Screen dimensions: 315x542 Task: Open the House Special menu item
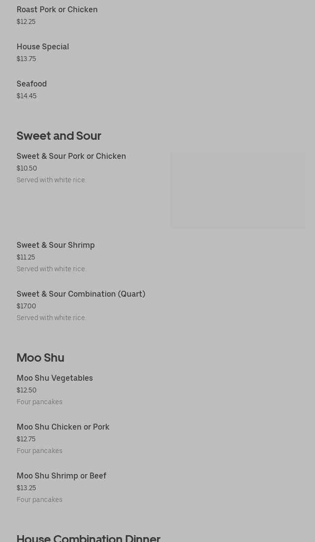pyautogui.click(x=43, y=47)
